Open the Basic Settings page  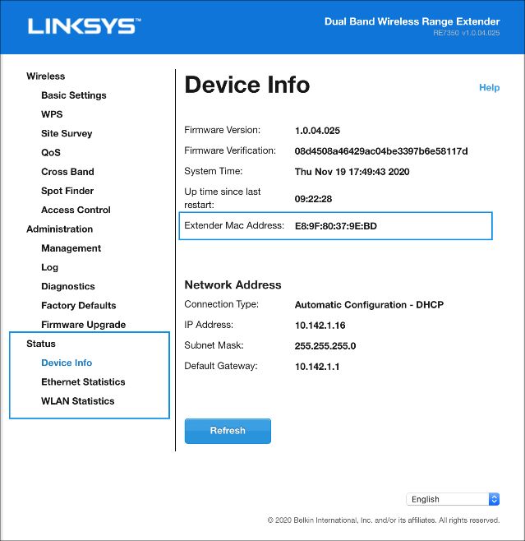[74, 95]
